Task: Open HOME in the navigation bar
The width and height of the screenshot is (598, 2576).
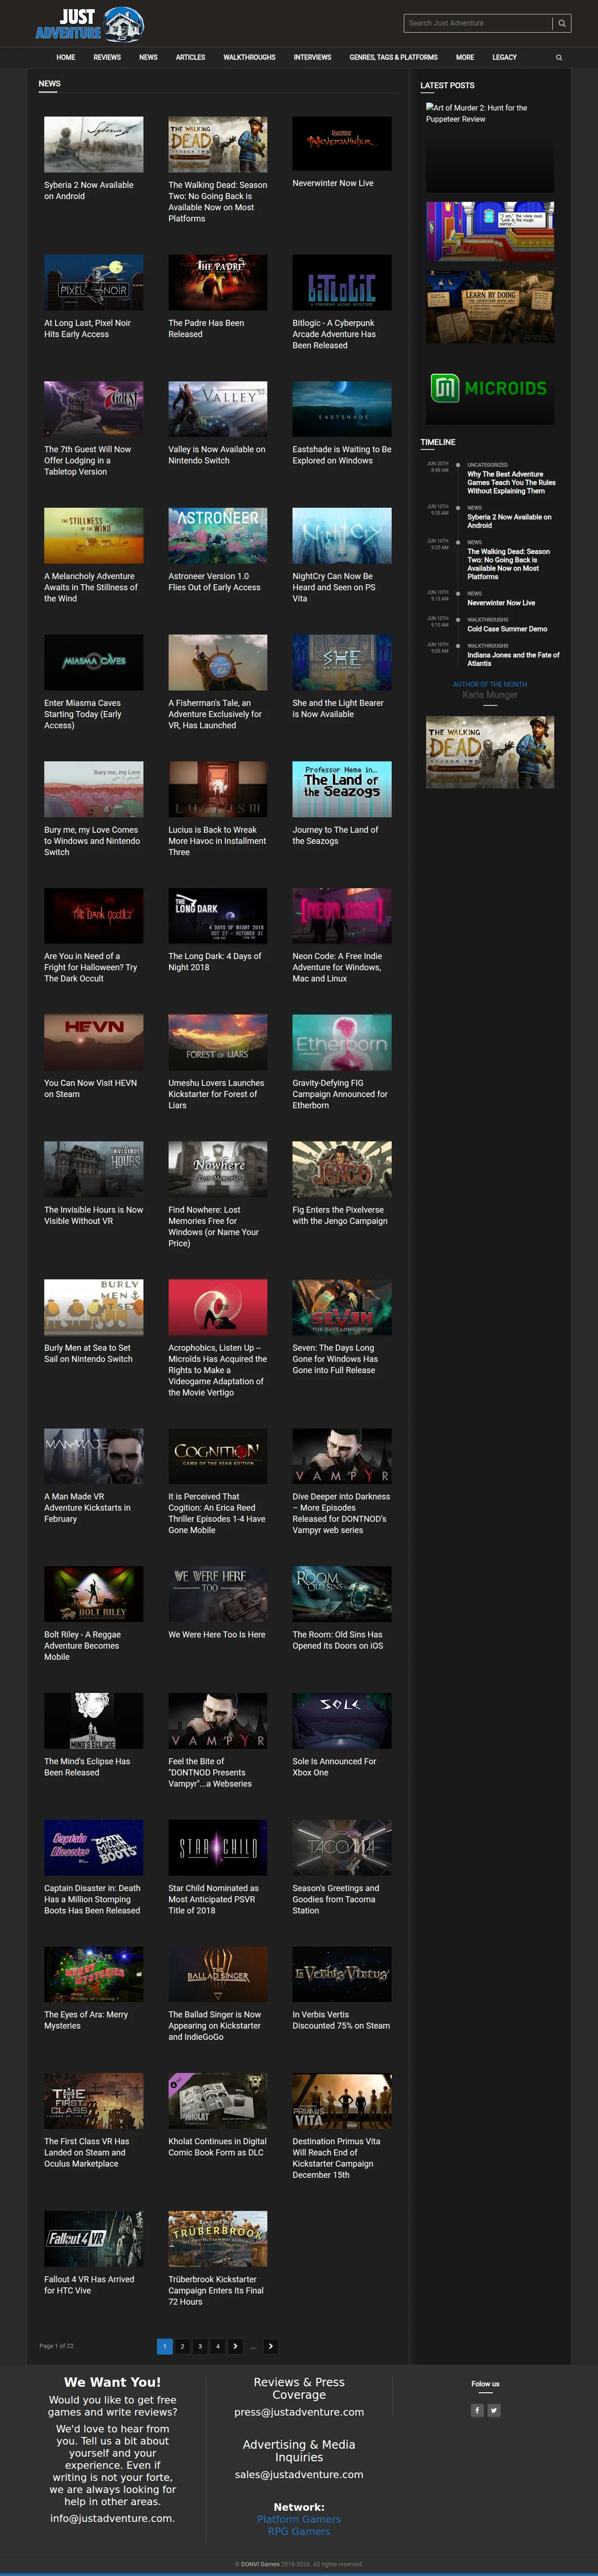Action: pyautogui.click(x=66, y=58)
